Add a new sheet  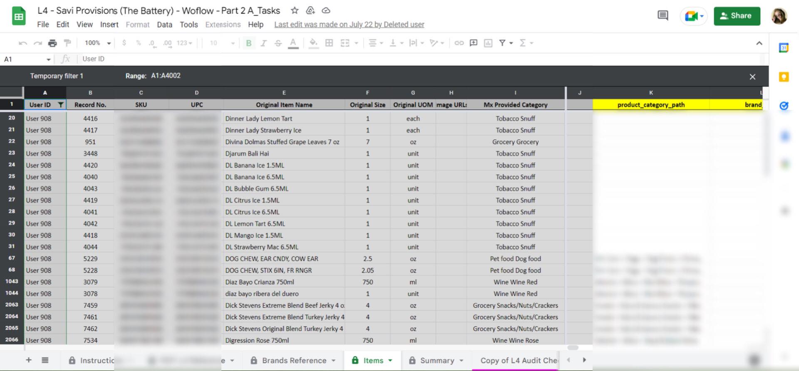tap(29, 360)
